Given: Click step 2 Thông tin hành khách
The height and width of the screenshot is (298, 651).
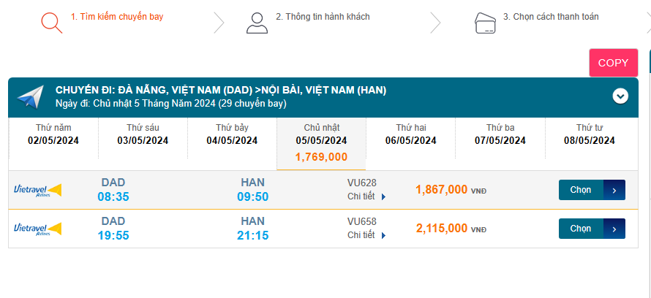Looking at the screenshot, I should point(323,16).
